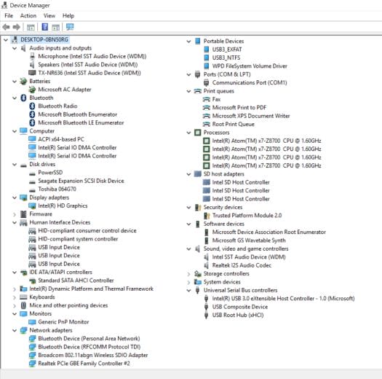Click the Scan for hardware changes monitor icon
Viewport: 382px width, 379px height.
pos(70,27)
